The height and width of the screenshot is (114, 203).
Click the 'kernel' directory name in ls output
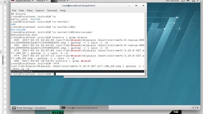coord(36,19)
